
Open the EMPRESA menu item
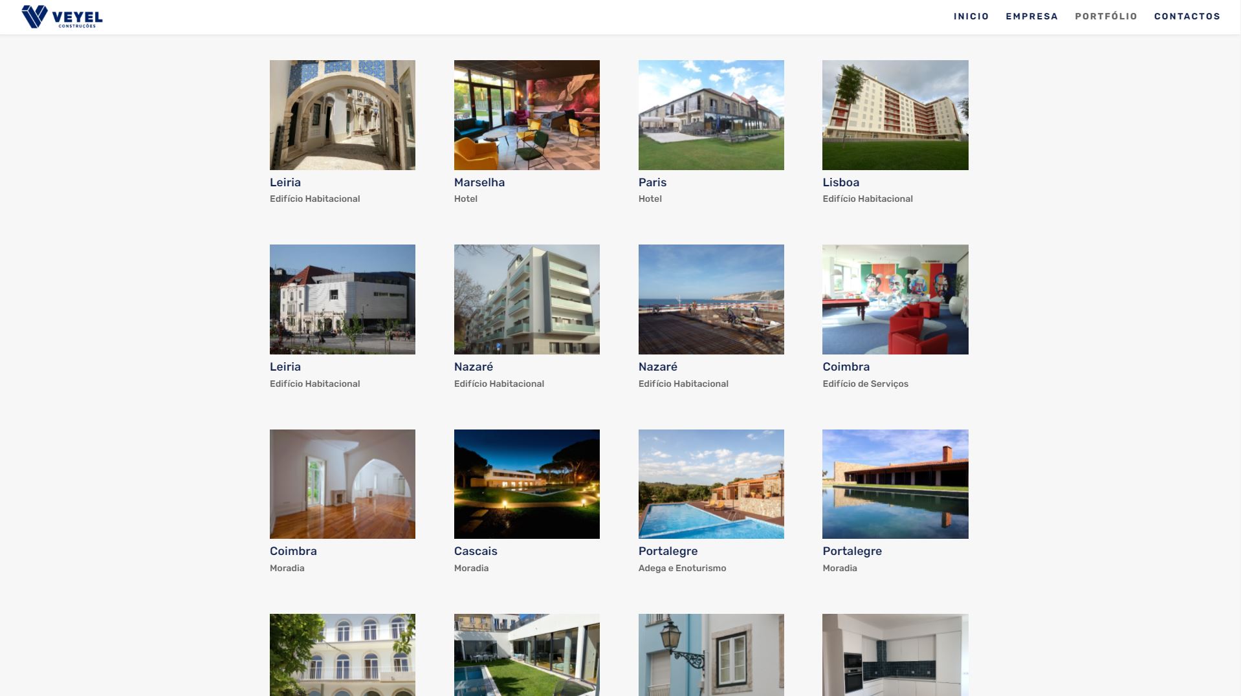pos(1031,16)
